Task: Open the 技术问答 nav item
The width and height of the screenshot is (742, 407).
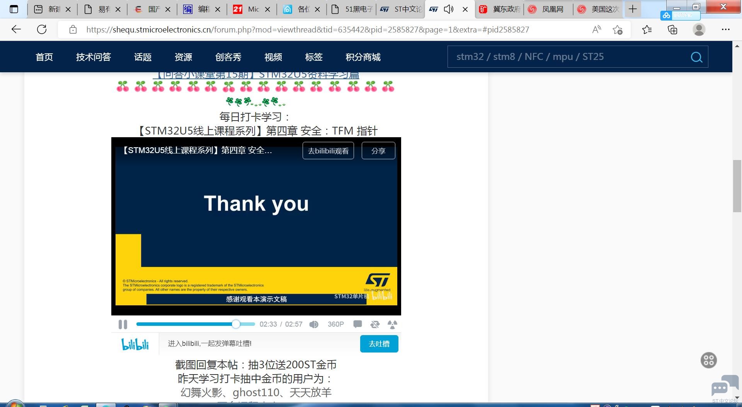Action: [x=94, y=57]
